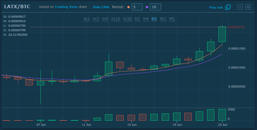This screenshot has height=130, width=257.
Task: Select the W1 weekly timeframe
Action: (x=163, y=19)
